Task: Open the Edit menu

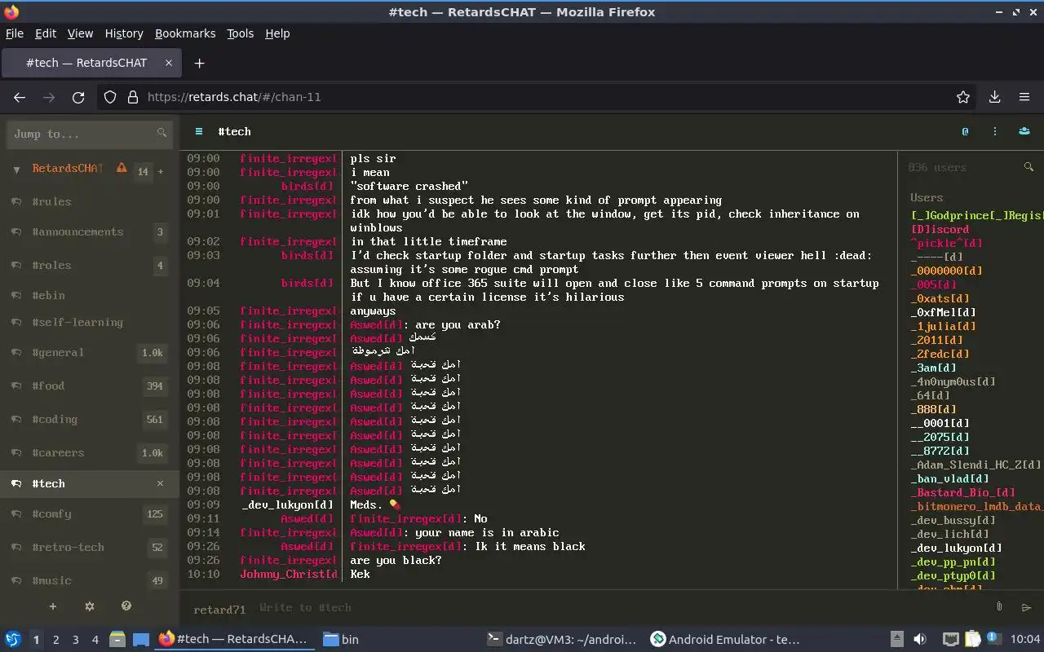Action: coord(46,33)
